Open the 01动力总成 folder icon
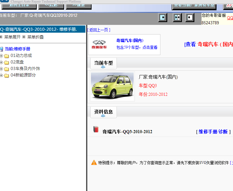Viewport: 233px width, 191px height. click(x=7, y=56)
